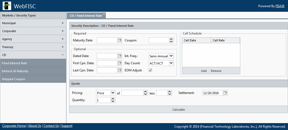Open the Dated Date calendar picker

pyautogui.click(x=119, y=56)
